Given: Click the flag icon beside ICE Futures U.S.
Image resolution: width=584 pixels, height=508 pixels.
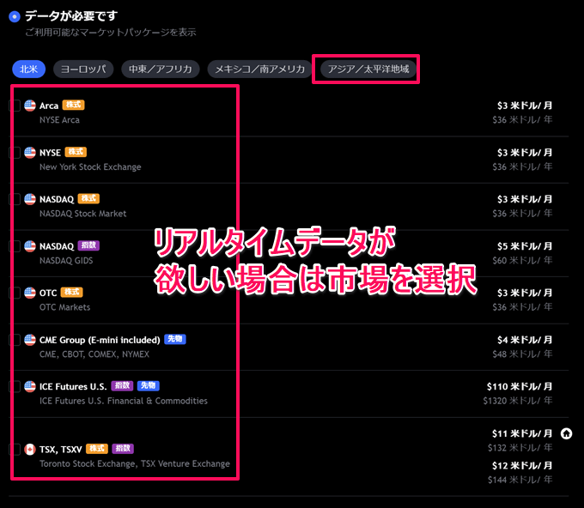Looking at the screenshot, I should (30, 387).
